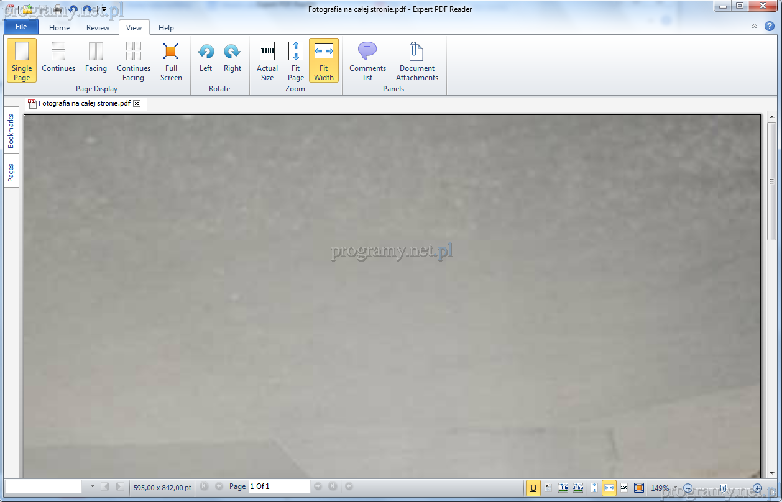Viewport: 782px width, 502px height.
Task: Show the Document Attachments panel
Action: (417, 61)
